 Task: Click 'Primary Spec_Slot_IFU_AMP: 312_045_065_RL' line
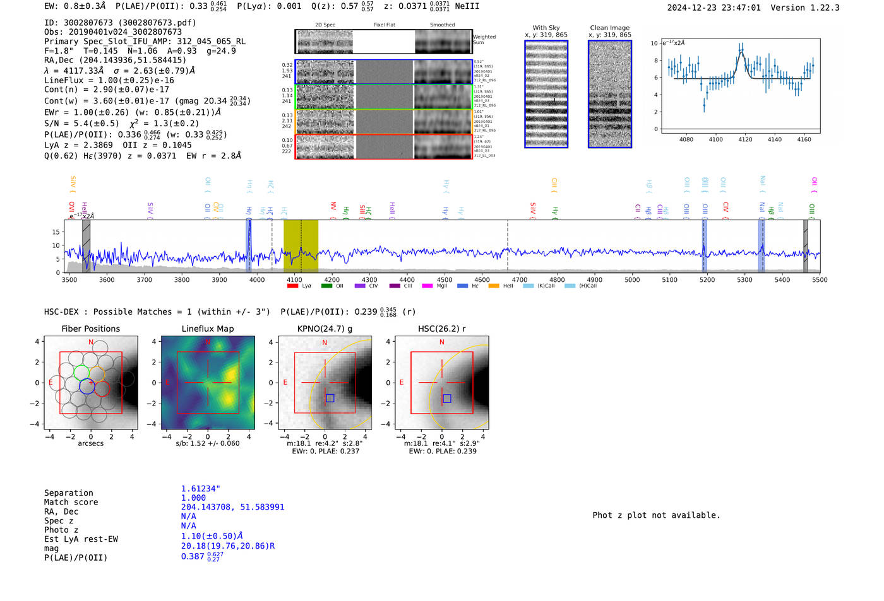[x=145, y=42]
